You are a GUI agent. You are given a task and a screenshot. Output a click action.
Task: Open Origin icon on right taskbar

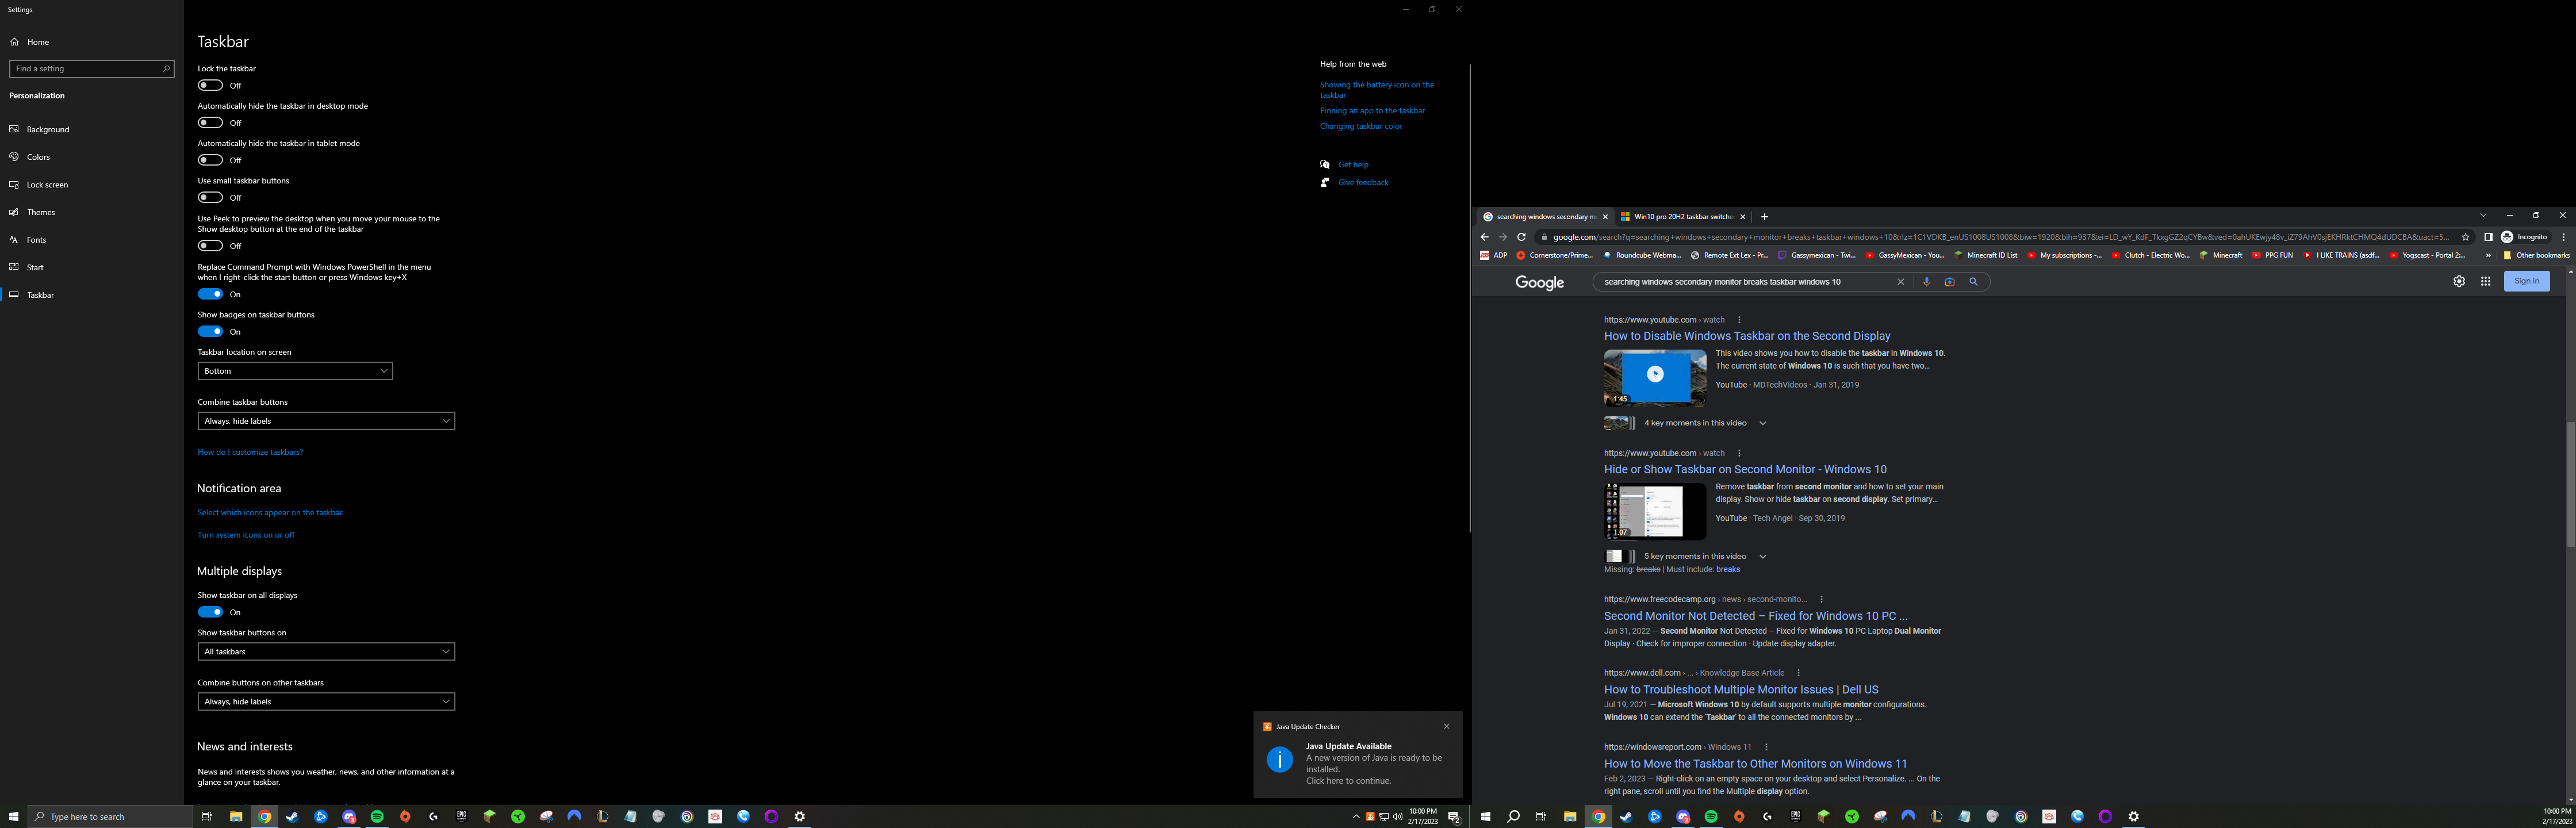1739,816
